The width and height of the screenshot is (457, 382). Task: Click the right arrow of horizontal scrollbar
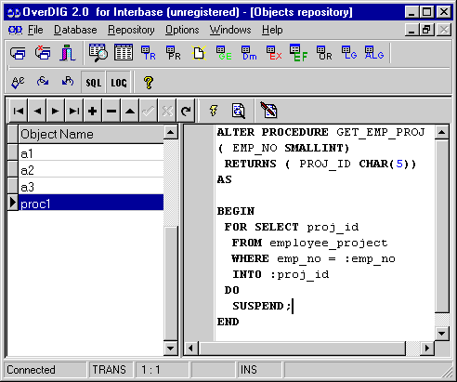[427, 349]
